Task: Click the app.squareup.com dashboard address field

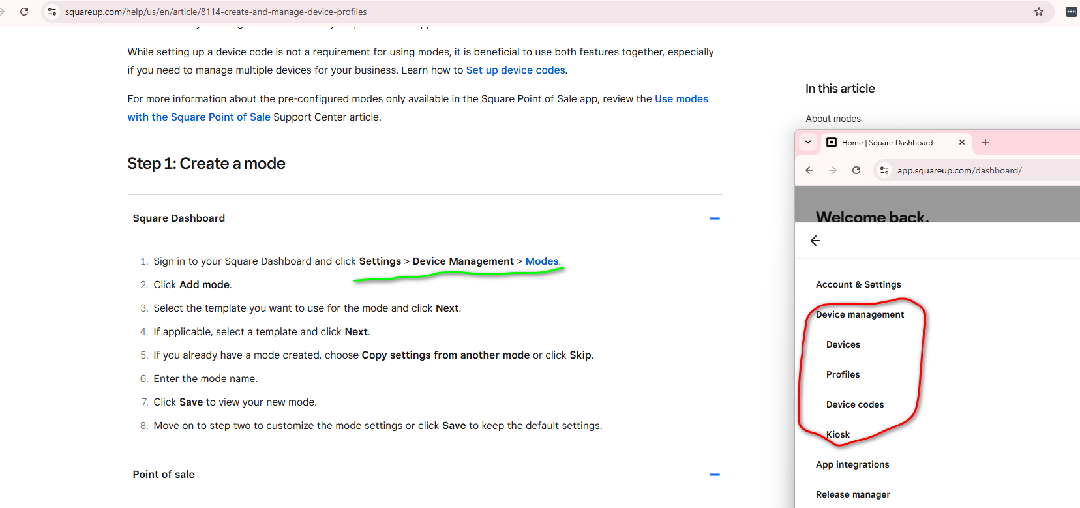Action: click(x=959, y=170)
